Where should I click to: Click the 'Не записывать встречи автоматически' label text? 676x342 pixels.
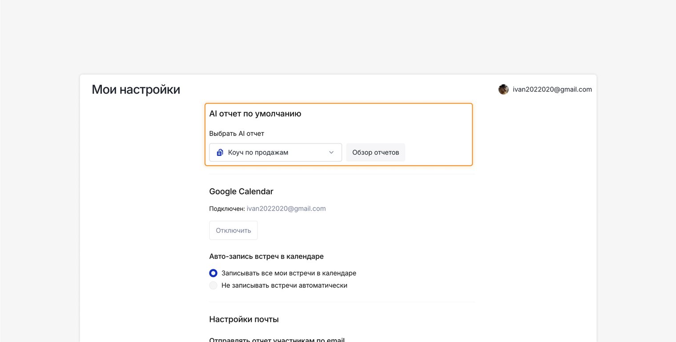click(x=284, y=285)
